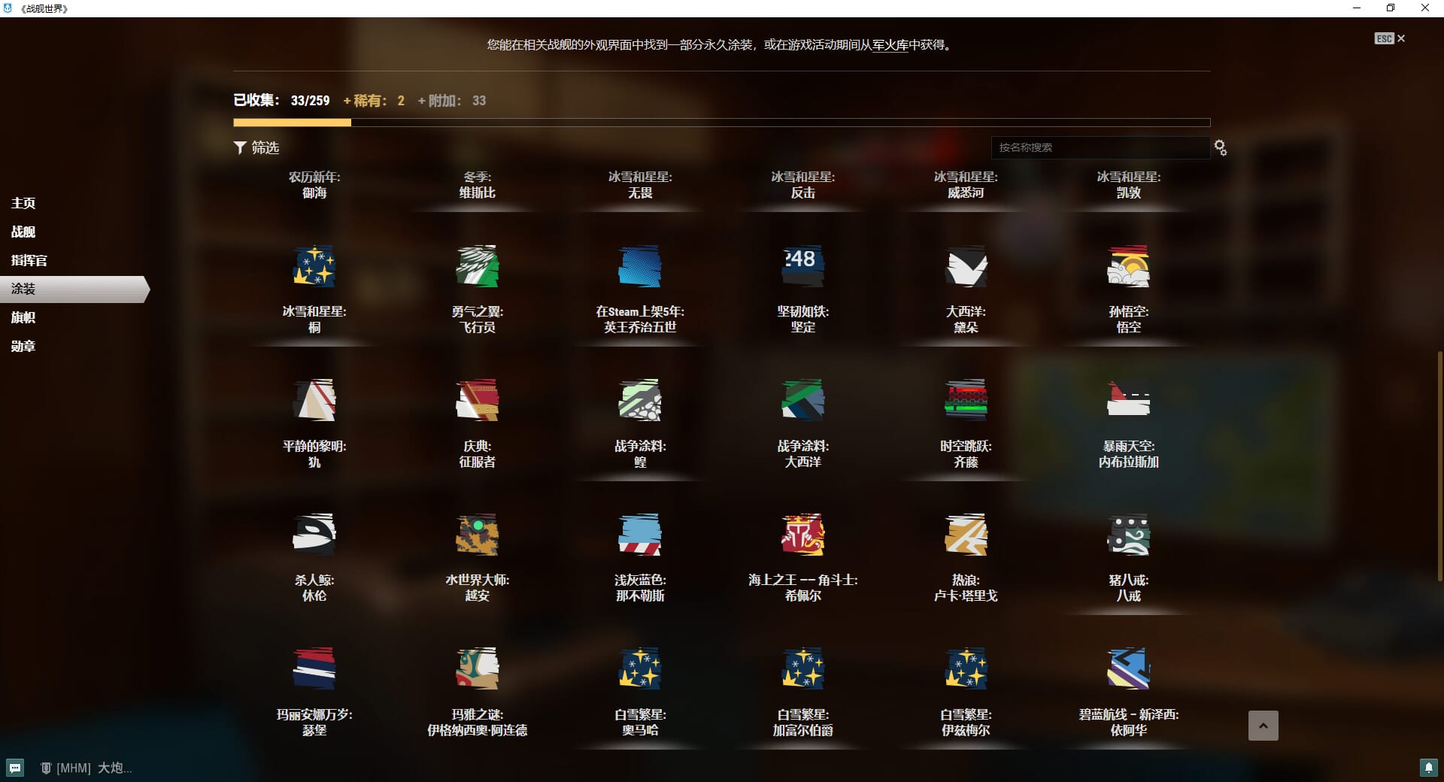Image resolution: width=1444 pixels, height=782 pixels.
Task: Open the 指挥官 section
Action: [29, 260]
